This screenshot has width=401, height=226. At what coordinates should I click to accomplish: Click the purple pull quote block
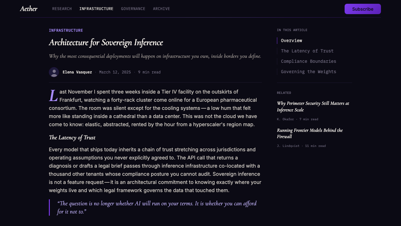pyautogui.click(x=155, y=207)
